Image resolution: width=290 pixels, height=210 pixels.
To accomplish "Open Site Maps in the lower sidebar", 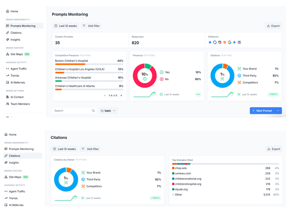I will tap(16, 177).
